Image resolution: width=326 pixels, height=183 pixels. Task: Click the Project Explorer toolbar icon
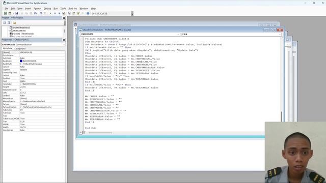[69, 13]
